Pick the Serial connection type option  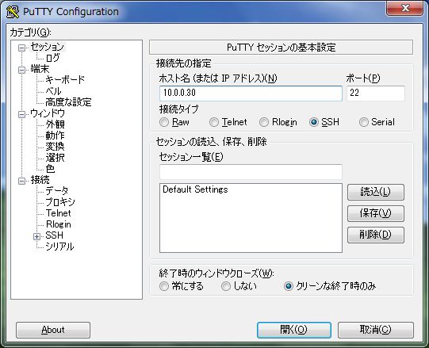(364, 122)
